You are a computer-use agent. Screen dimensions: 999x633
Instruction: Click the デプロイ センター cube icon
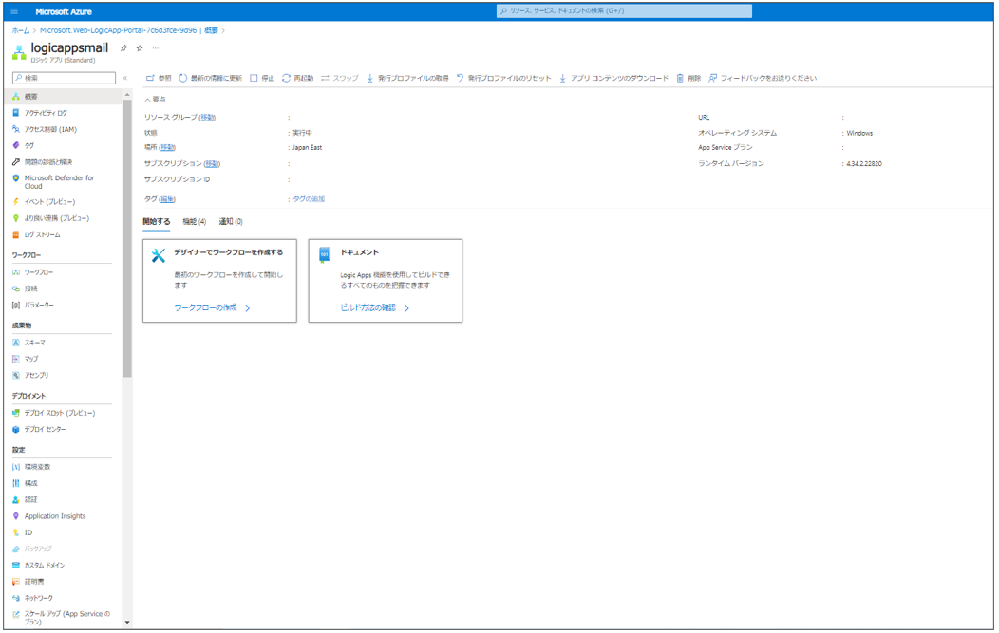pyautogui.click(x=16, y=430)
